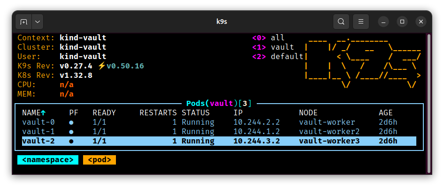This screenshot has height=188, width=444.
Task: Click IP address 10.244.1.2
Action: click(x=257, y=131)
